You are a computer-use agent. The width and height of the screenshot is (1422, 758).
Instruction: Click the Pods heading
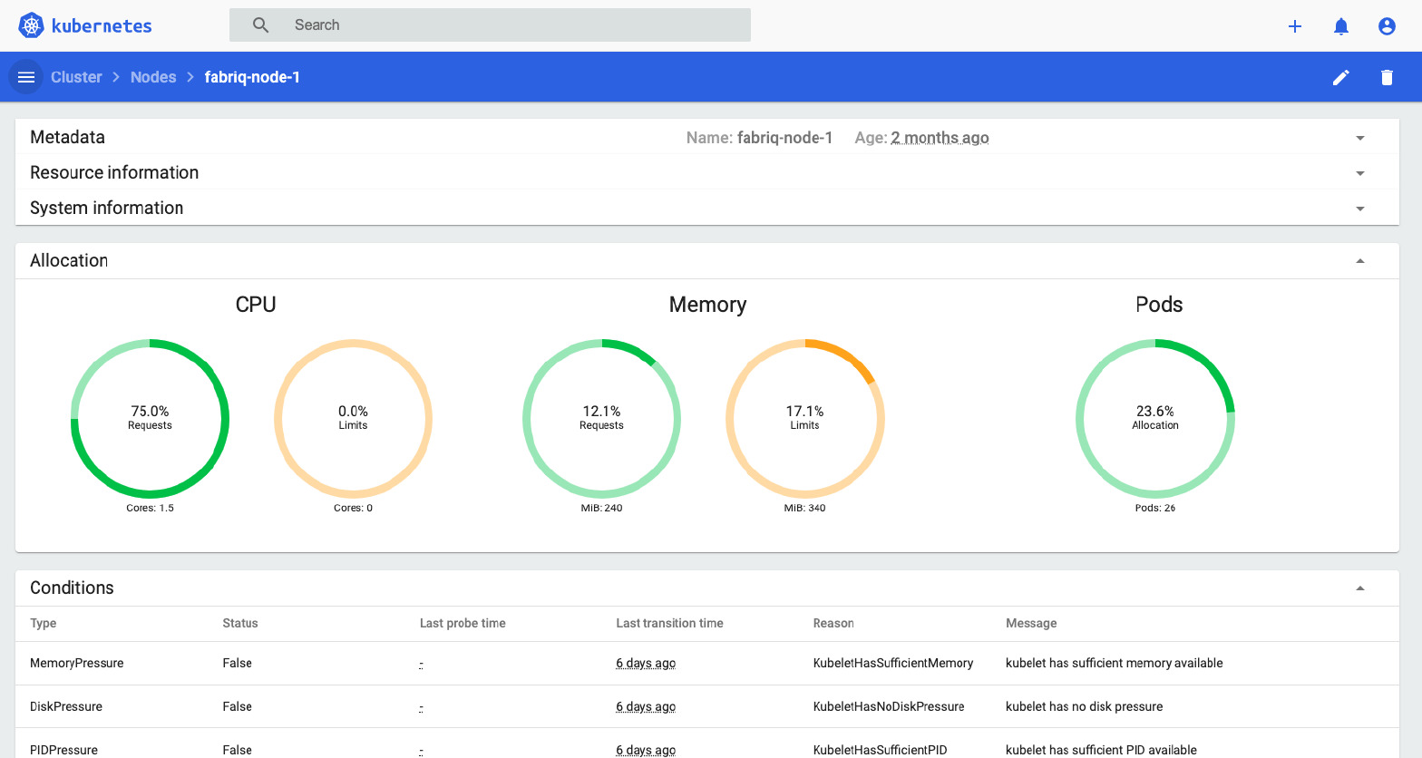1159,305
